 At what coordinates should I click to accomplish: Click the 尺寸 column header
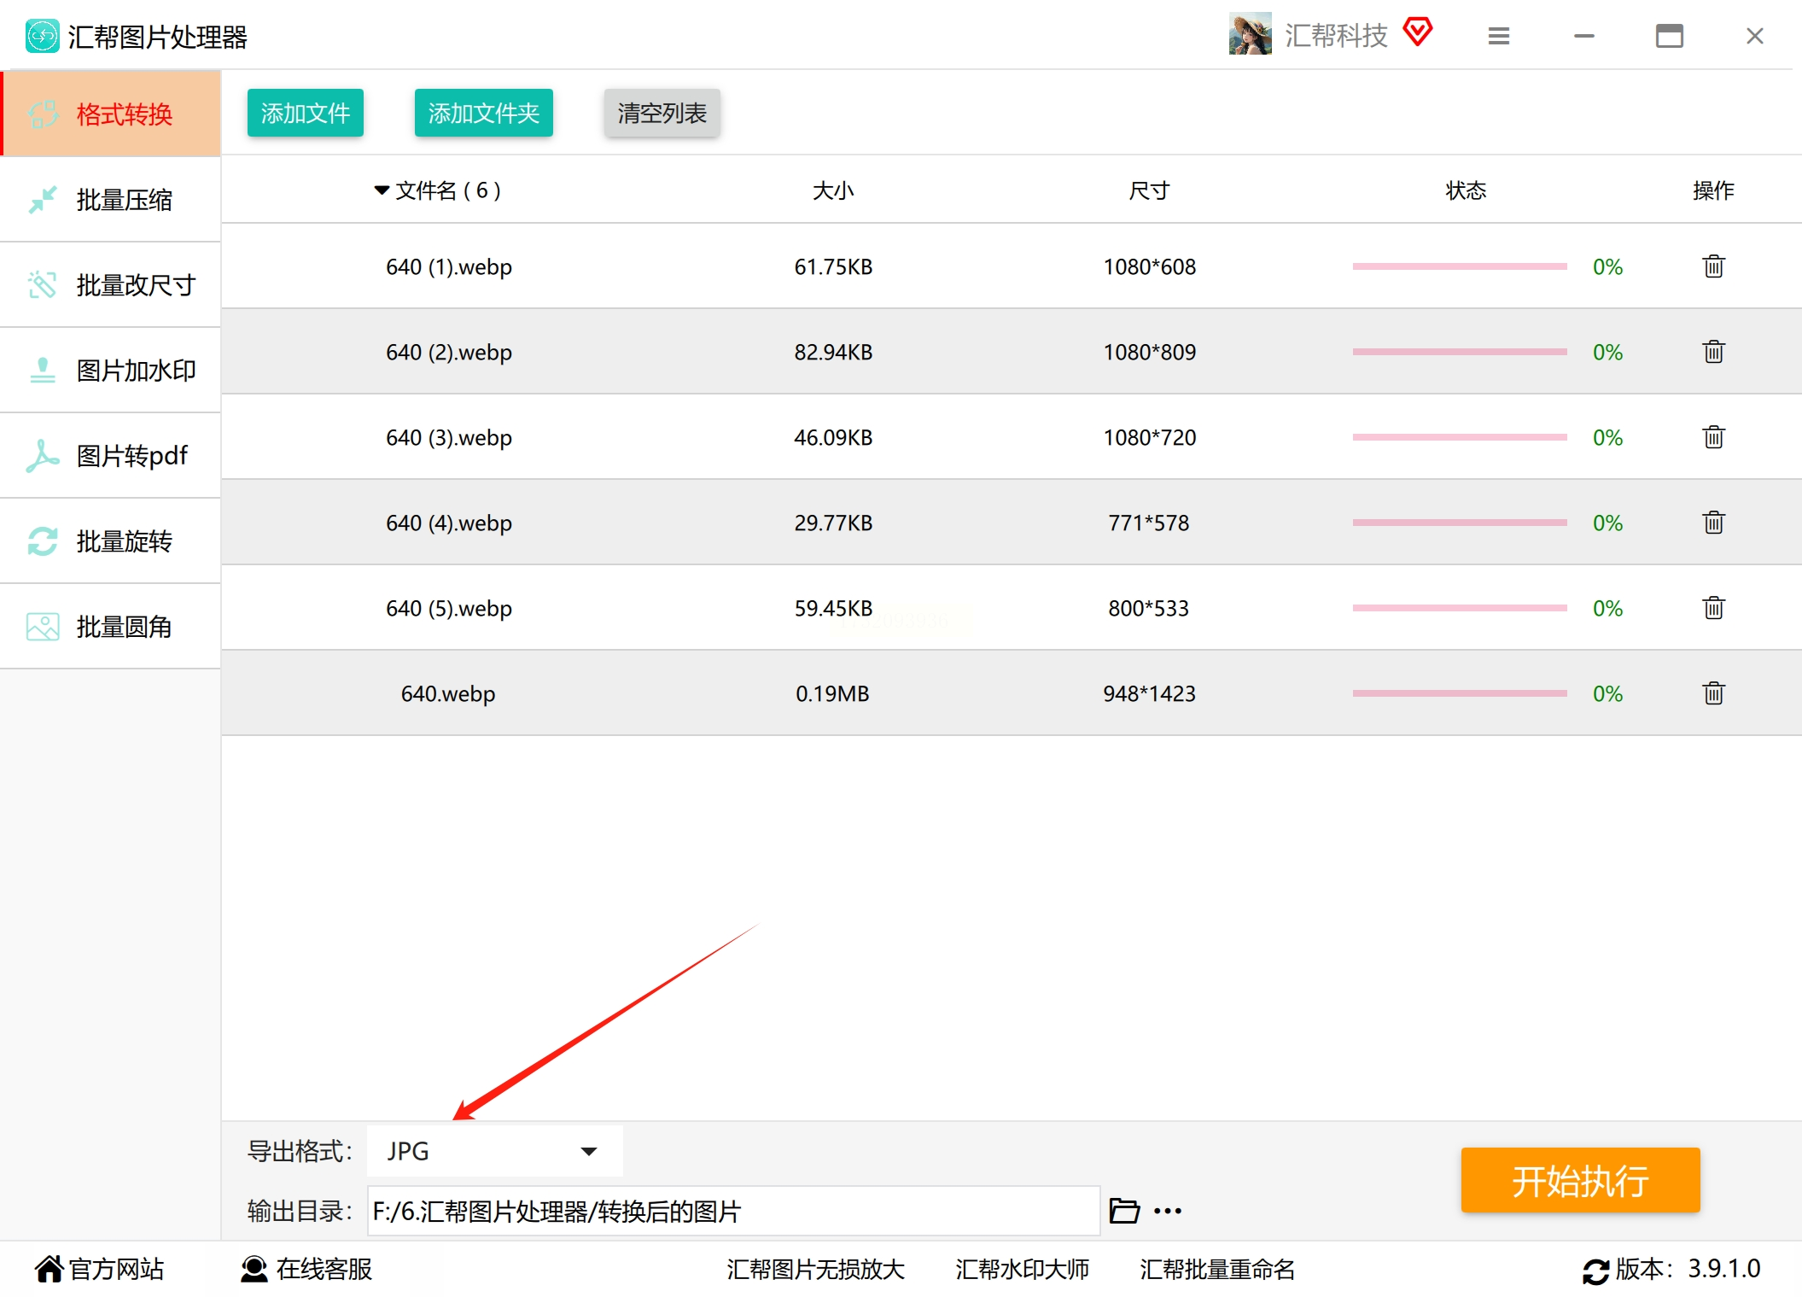pyautogui.click(x=1149, y=190)
